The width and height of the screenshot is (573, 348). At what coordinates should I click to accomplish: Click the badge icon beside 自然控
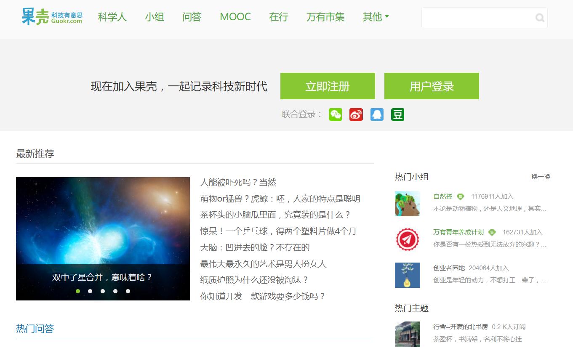[461, 197]
